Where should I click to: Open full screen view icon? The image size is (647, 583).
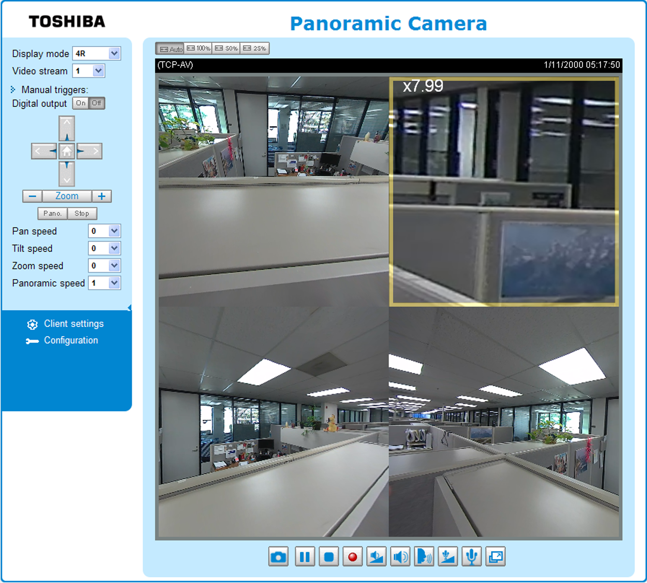point(495,557)
